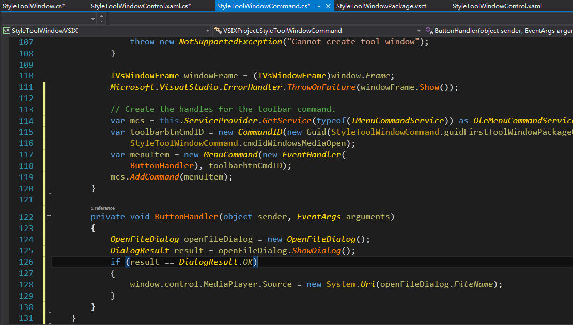The width and height of the screenshot is (573, 325).
Task: Click the class icon beside VSIXProject.StyleToolWindowCommand
Action: (x=218, y=30)
